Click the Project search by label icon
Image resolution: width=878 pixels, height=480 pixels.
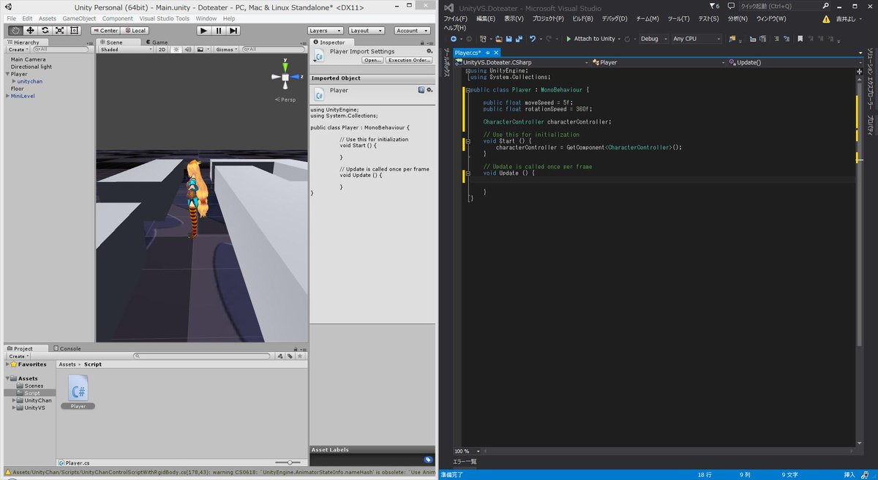290,356
